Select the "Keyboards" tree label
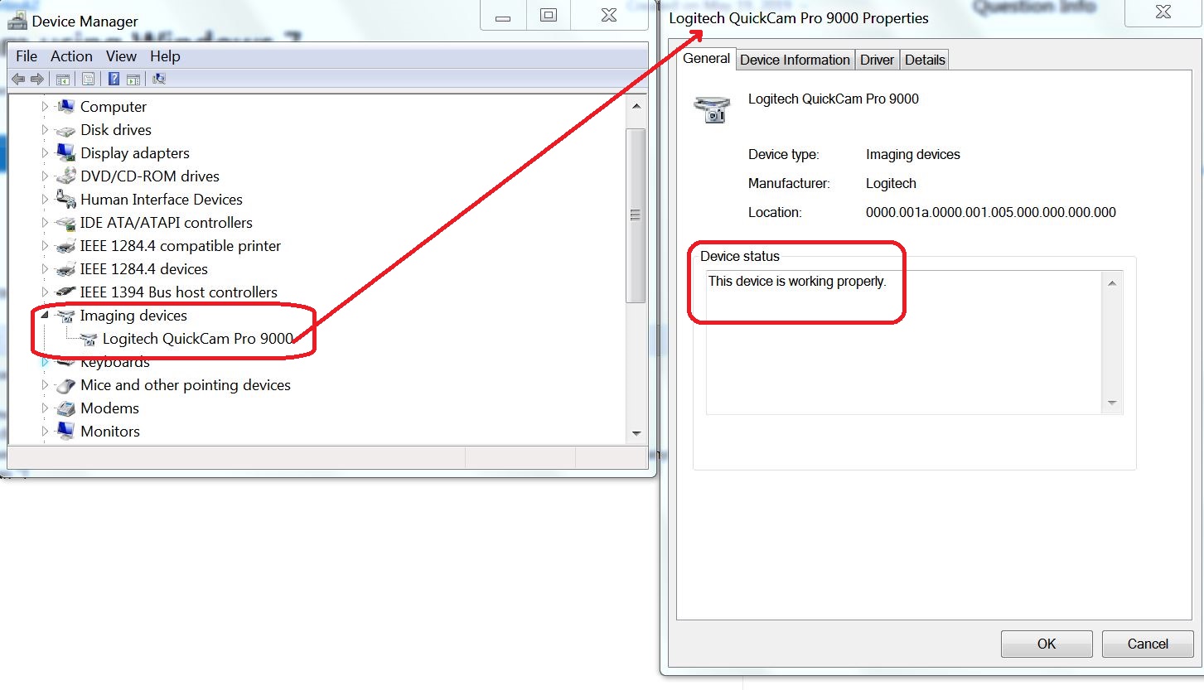The image size is (1204, 690). 115,362
